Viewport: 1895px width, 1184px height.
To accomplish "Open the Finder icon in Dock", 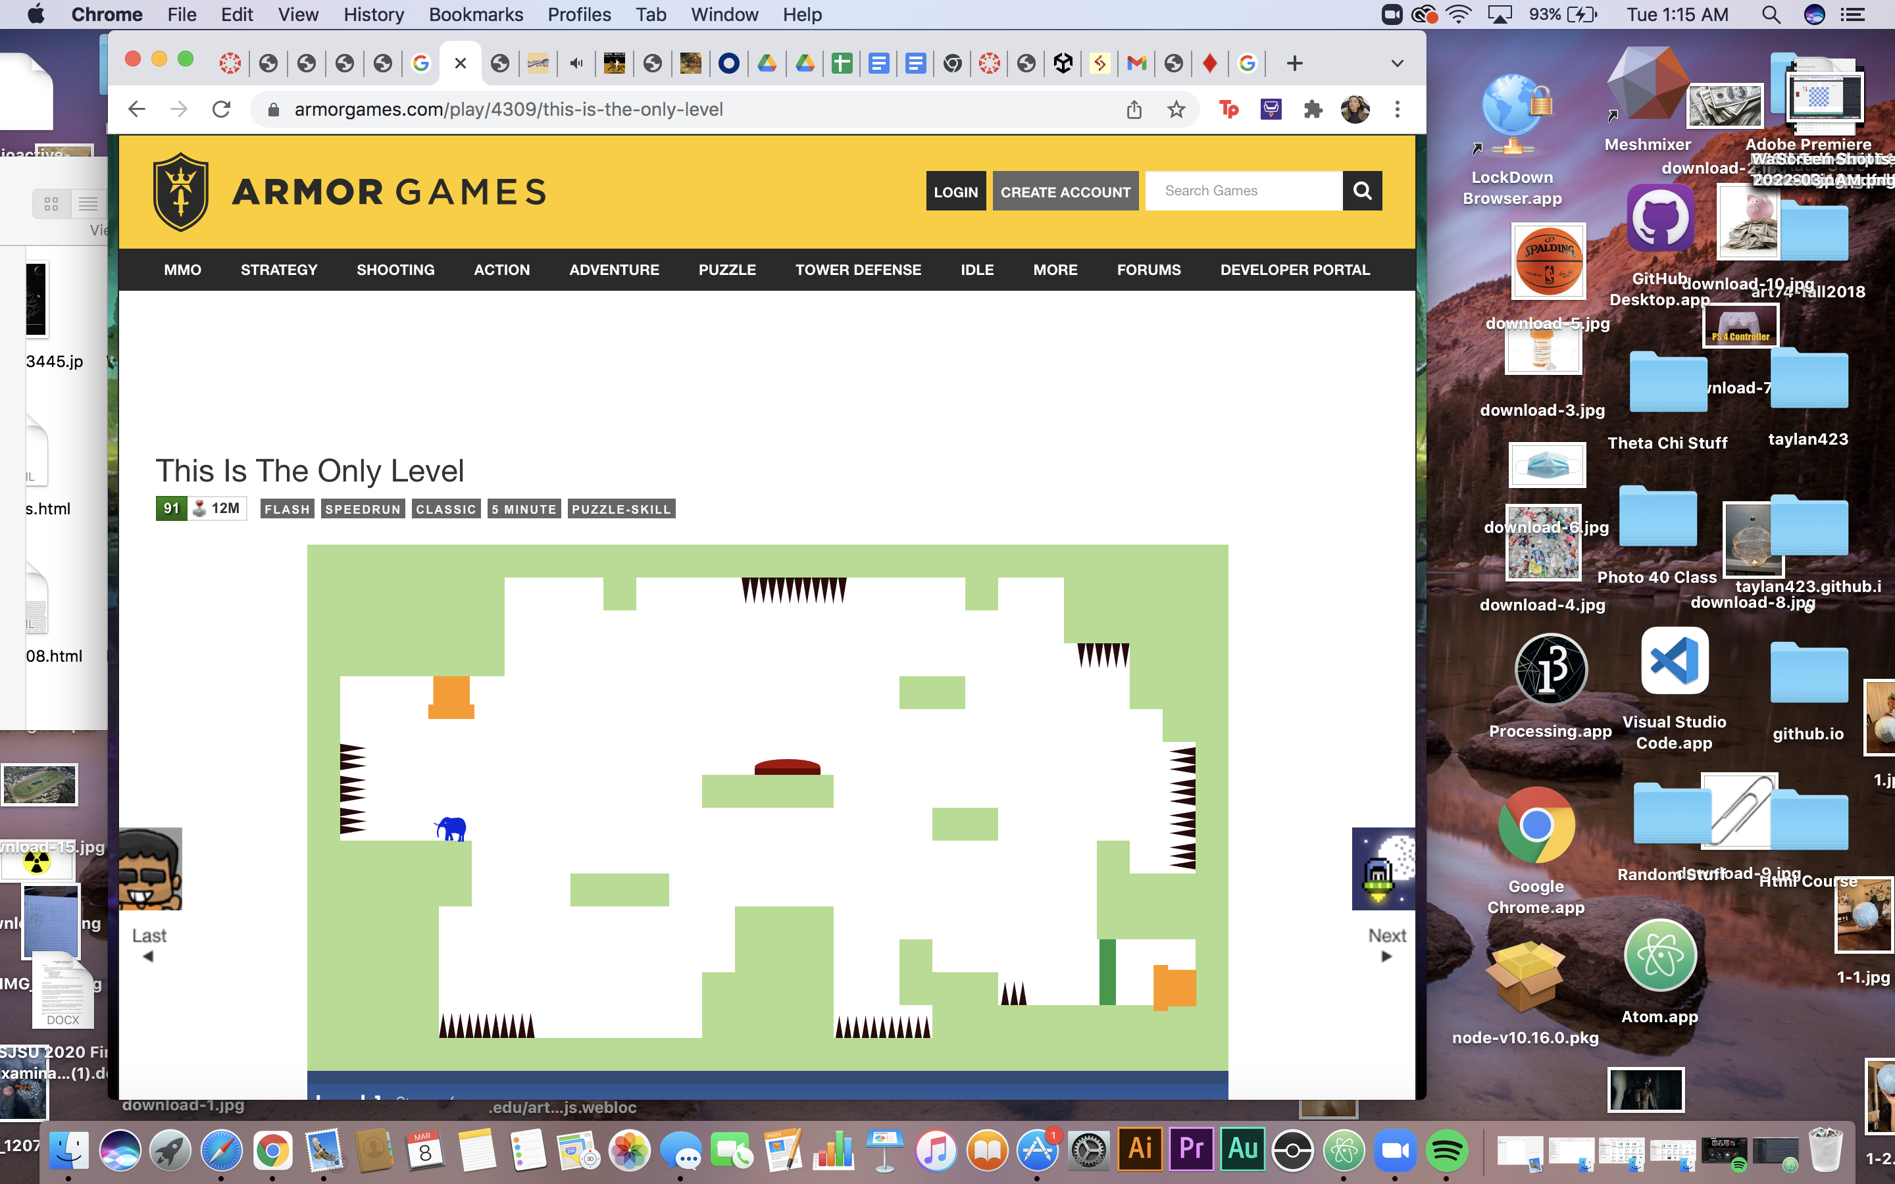I will click(x=69, y=1150).
